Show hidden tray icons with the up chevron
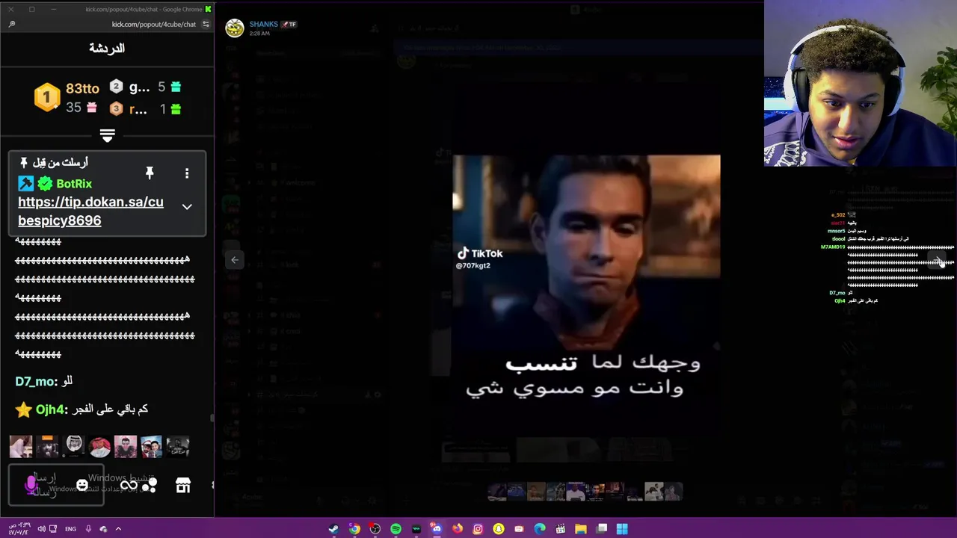The width and height of the screenshot is (957, 538). tap(118, 529)
